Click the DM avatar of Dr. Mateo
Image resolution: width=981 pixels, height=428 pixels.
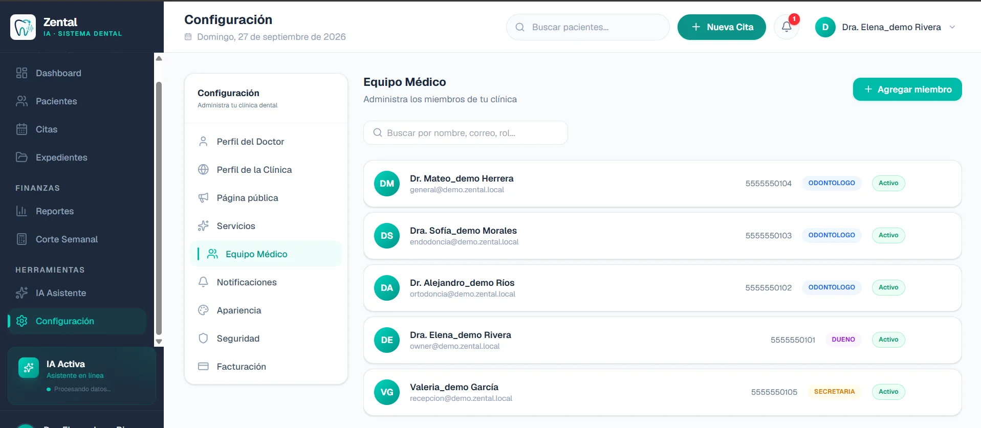click(x=387, y=184)
